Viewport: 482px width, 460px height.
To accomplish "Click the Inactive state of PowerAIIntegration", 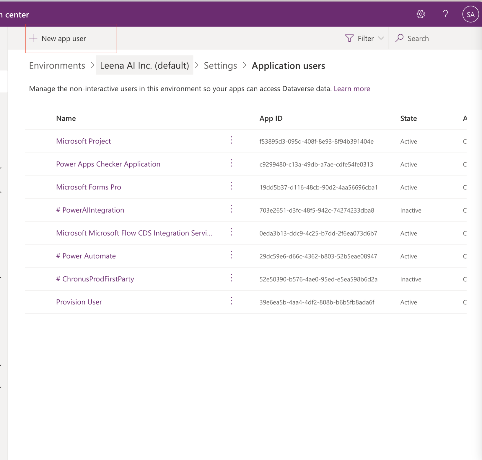I will coord(411,210).
